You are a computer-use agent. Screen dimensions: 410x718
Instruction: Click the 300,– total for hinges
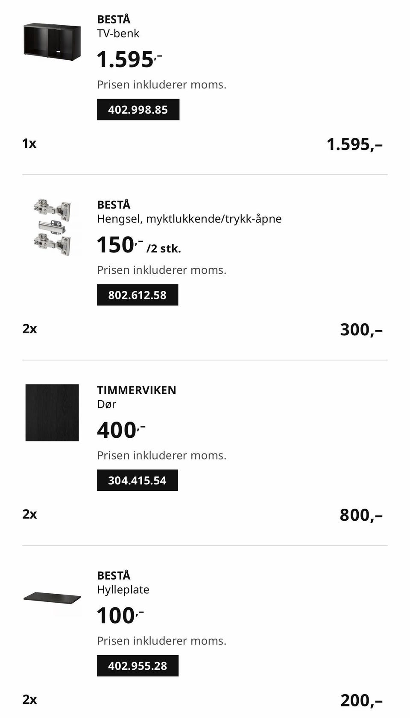coord(361,330)
